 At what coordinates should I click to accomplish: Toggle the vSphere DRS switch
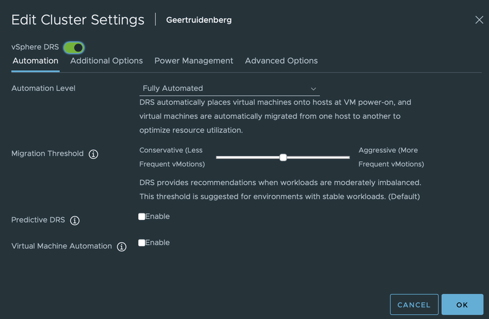click(73, 47)
